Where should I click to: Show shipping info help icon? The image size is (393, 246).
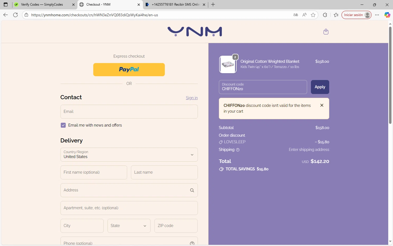coord(238,150)
